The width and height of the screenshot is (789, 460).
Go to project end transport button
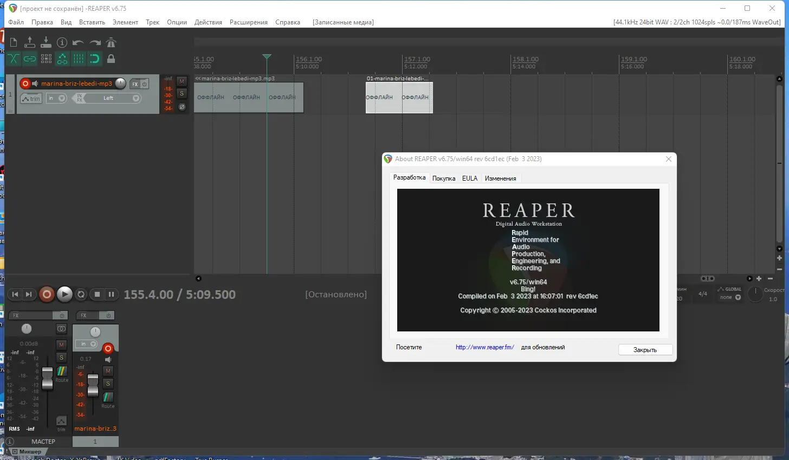pyautogui.click(x=29, y=294)
